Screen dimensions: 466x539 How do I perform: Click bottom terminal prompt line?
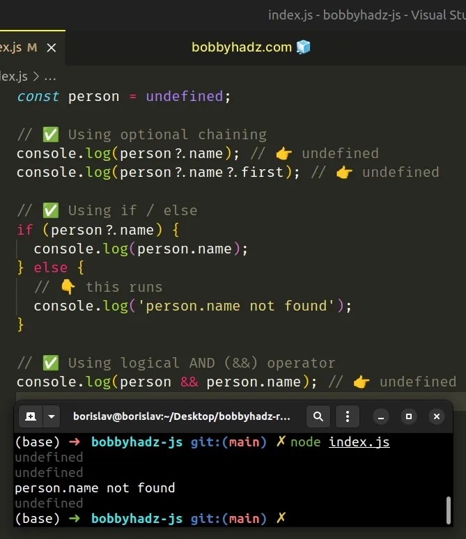point(150,518)
